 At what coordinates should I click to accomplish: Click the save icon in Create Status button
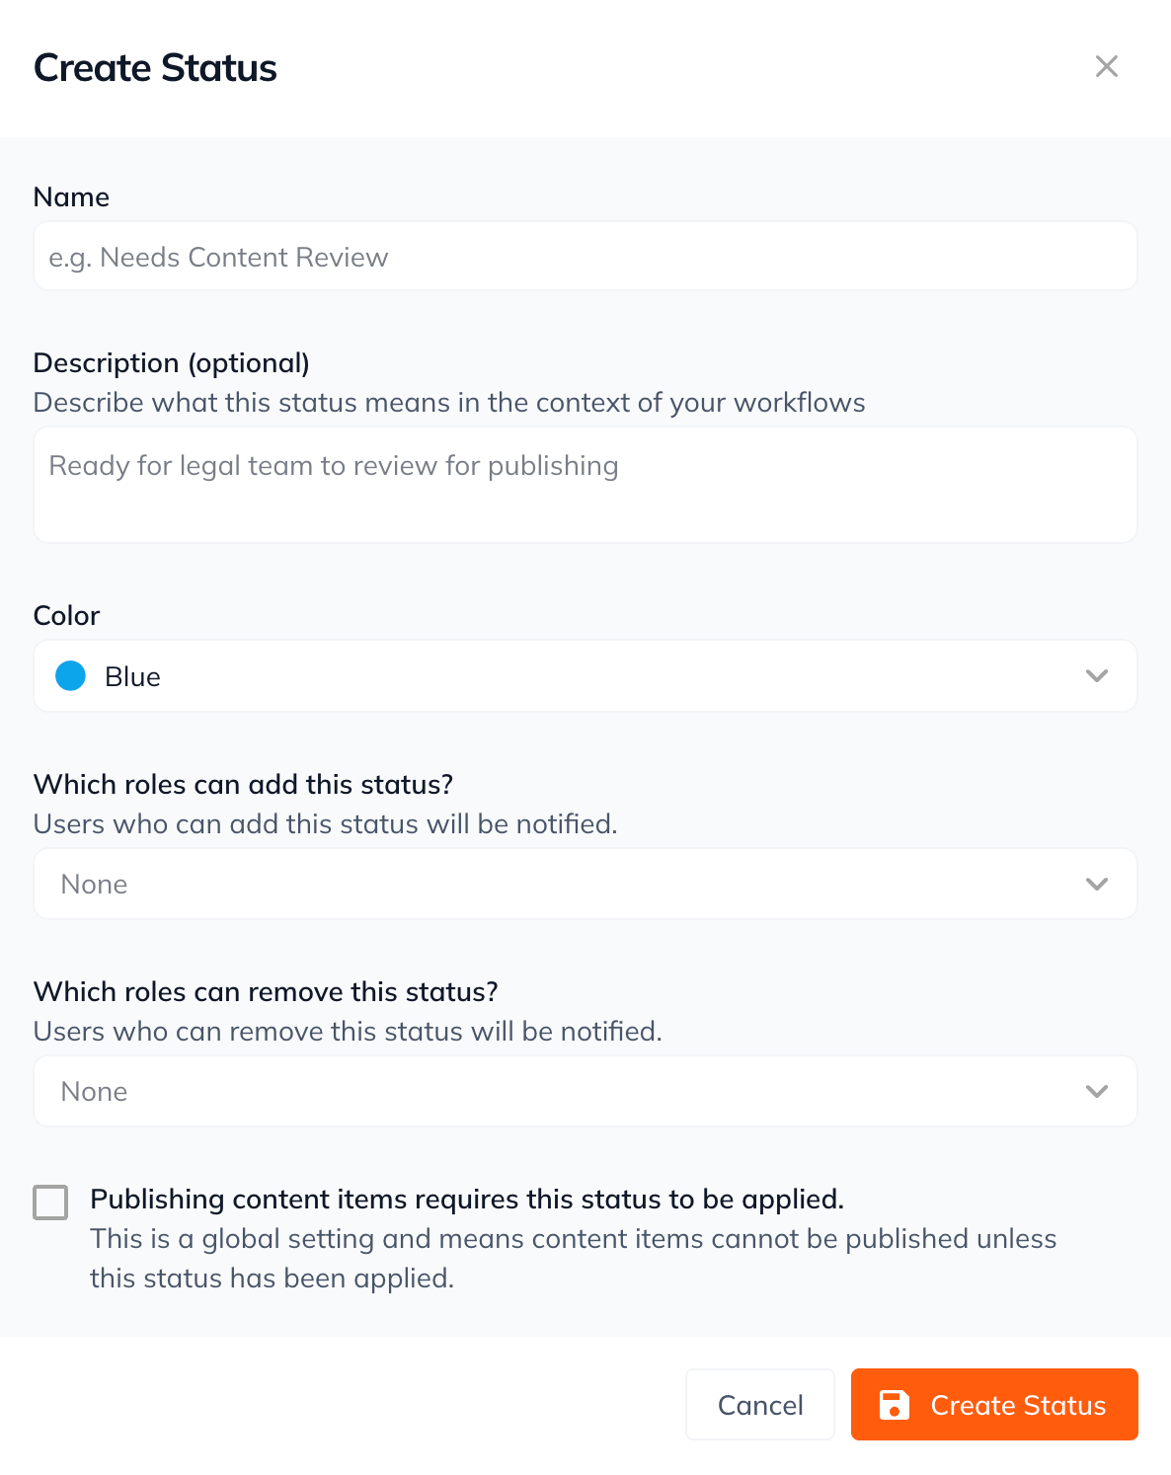(x=894, y=1405)
